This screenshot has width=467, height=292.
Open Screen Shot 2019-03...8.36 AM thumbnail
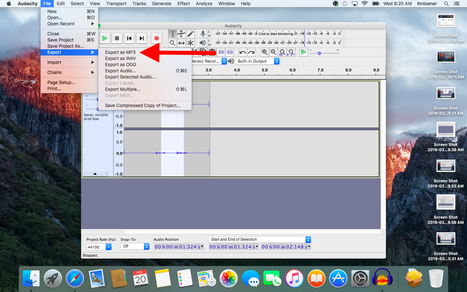pyautogui.click(x=446, y=20)
